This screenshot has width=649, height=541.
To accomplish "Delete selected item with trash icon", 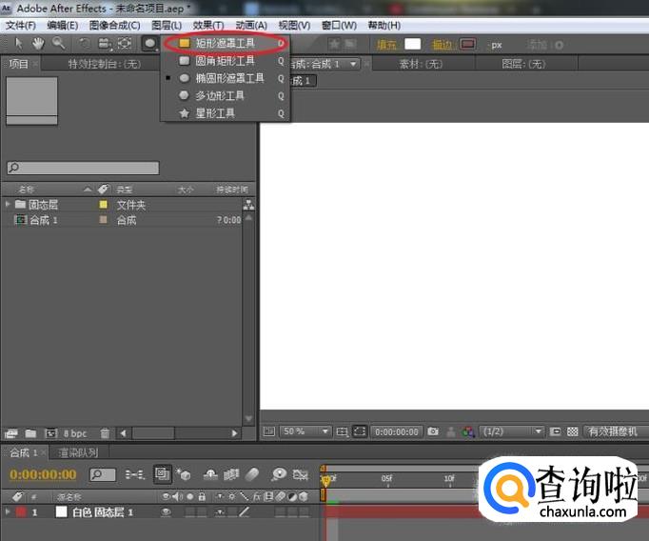I will 105,433.
